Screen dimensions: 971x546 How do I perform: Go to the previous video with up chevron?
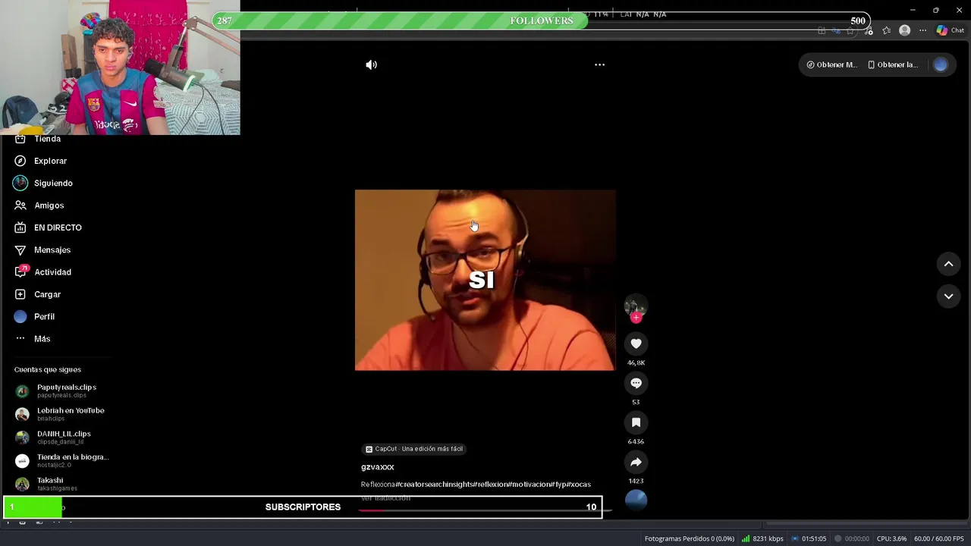click(x=948, y=264)
